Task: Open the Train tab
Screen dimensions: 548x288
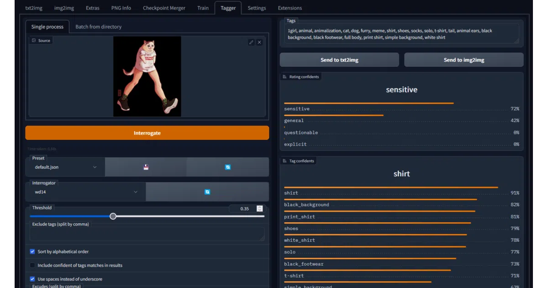Action: [203, 8]
